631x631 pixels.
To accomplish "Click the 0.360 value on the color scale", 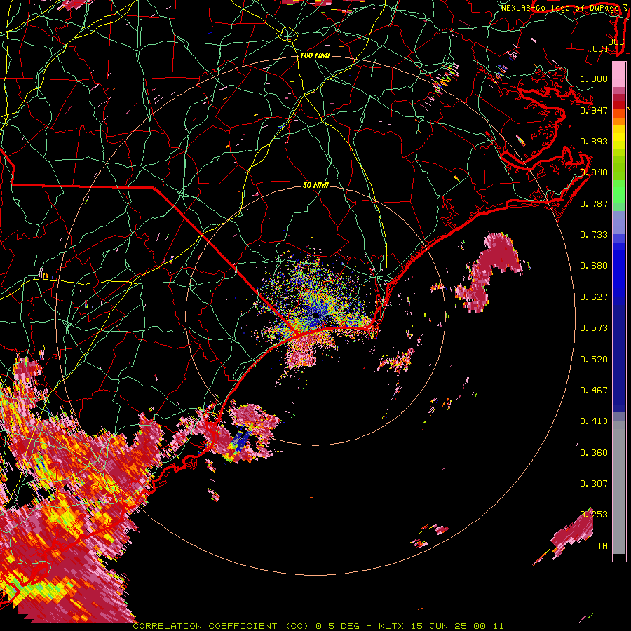I will (x=594, y=453).
